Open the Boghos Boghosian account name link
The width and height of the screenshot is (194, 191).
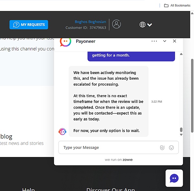(x=90, y=22)
